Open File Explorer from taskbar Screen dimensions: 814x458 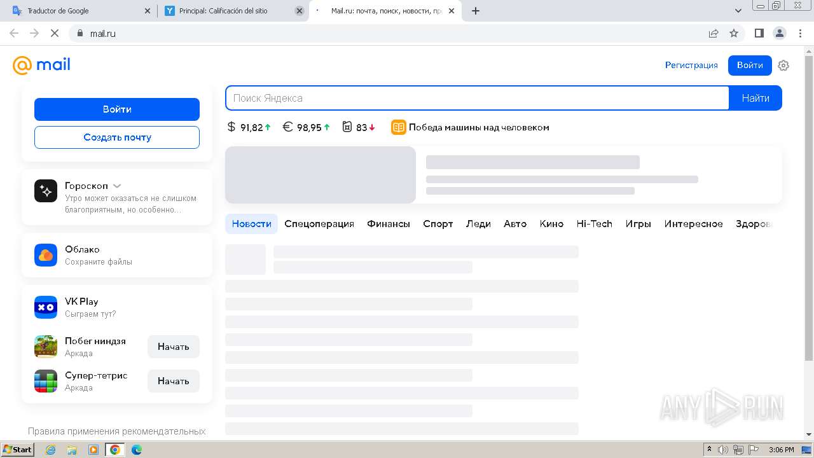tap(72, 450)
